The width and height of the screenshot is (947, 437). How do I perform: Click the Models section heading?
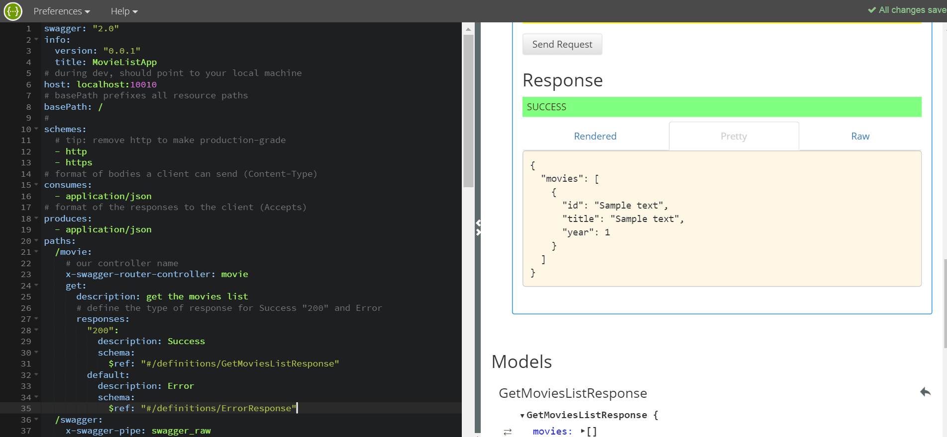pyautogui.click(x=522, y=362)
